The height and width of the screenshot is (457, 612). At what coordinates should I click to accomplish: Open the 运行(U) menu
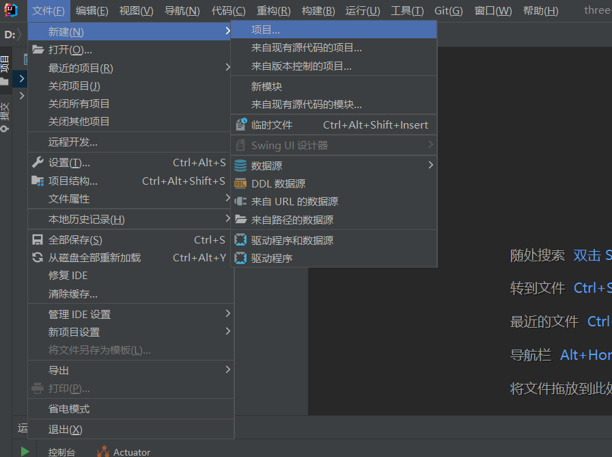(x=363, y=10)
